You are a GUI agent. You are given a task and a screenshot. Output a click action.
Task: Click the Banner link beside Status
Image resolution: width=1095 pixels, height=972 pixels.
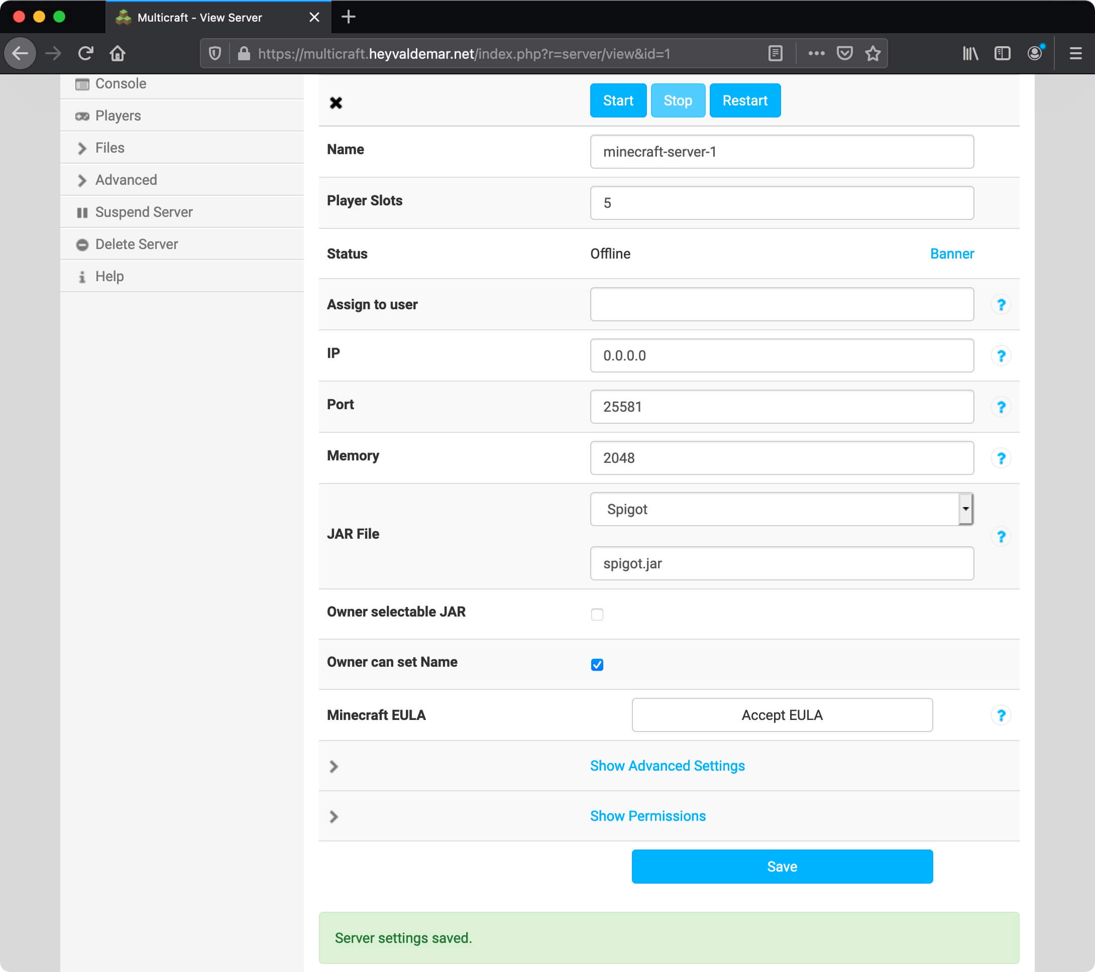(950, 254)
